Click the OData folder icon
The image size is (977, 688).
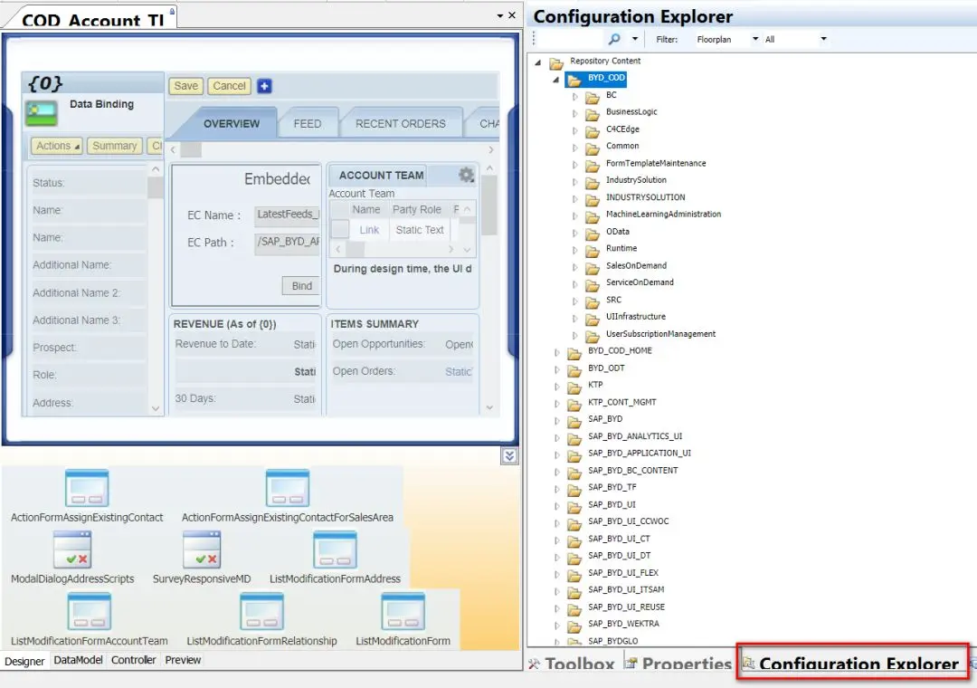coord(592,233)
